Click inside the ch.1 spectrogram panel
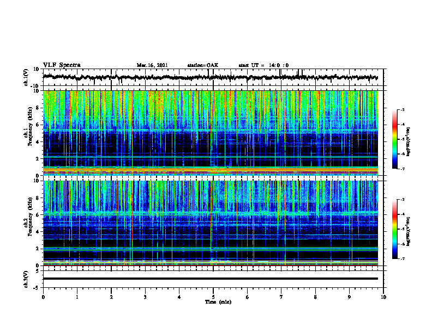The width and height of the screenshot is (432, 333). point(210,133)
